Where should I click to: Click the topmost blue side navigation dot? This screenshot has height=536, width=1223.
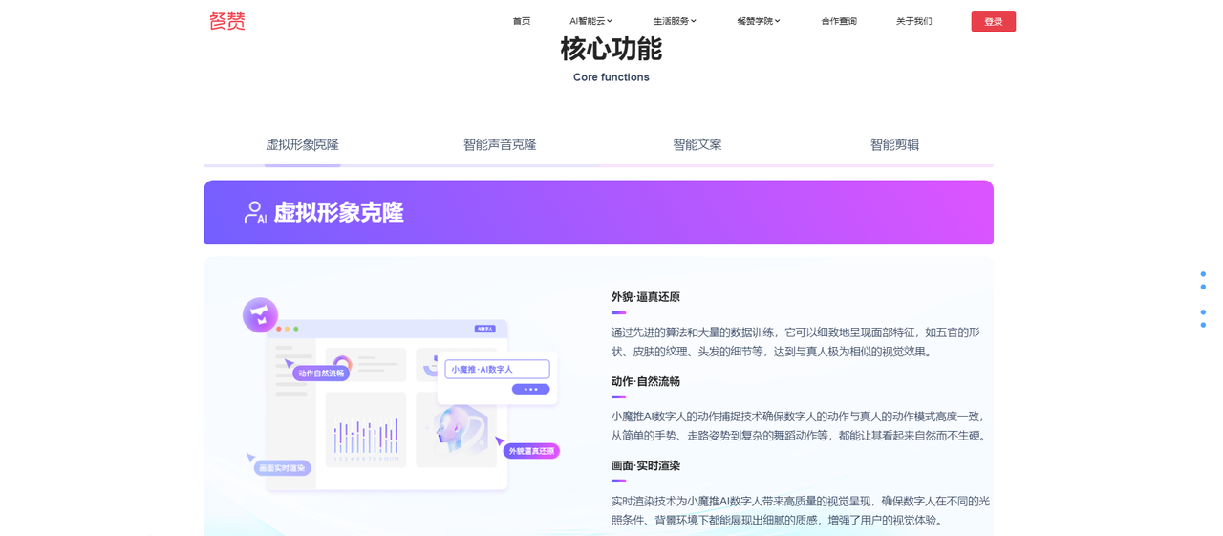pyautogui.click(x=1203, y=274)
